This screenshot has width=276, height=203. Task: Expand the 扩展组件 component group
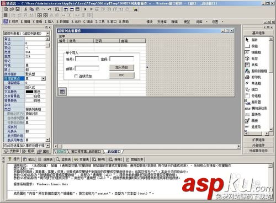pyautogui.click(x=258, y=140)
